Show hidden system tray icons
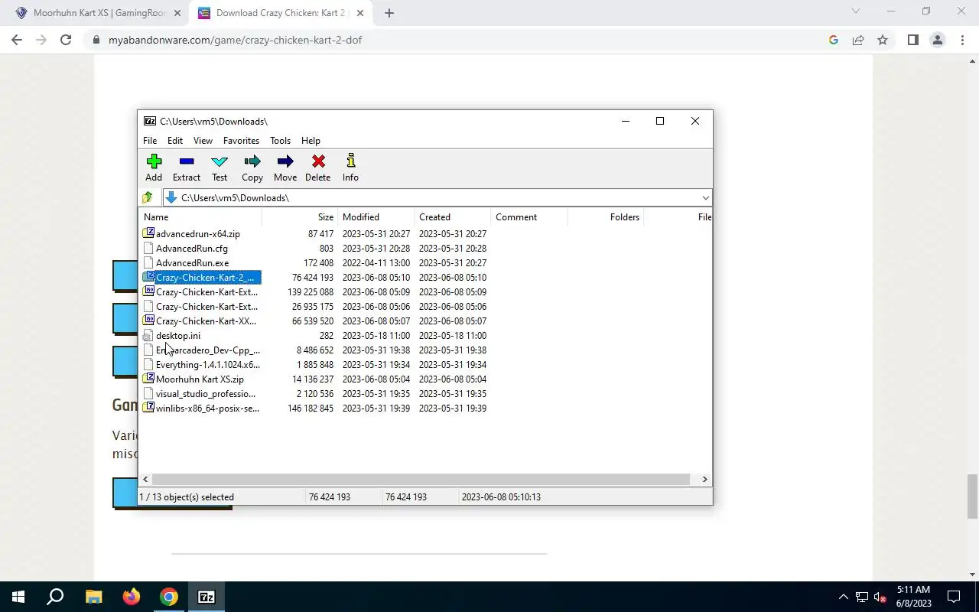 pyautogui.click(x=844, y=597)
